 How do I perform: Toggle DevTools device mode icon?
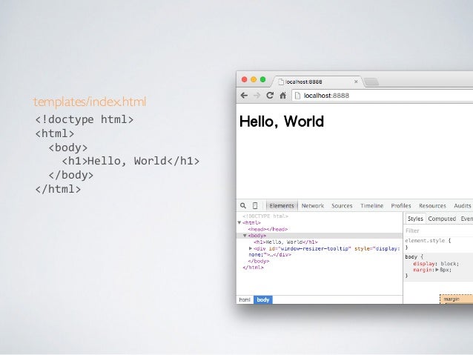(255, 206)
